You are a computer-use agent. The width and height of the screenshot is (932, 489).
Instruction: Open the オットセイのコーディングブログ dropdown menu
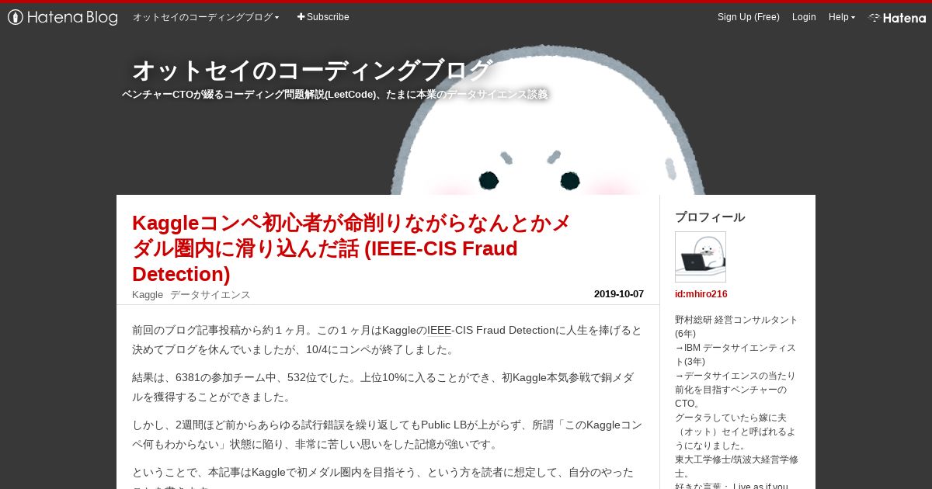pos(206,17)
